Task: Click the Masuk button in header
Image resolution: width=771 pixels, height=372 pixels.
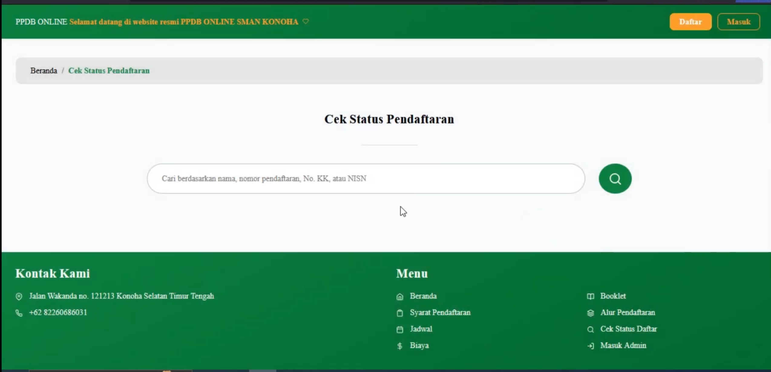Action: click(738, 22)
